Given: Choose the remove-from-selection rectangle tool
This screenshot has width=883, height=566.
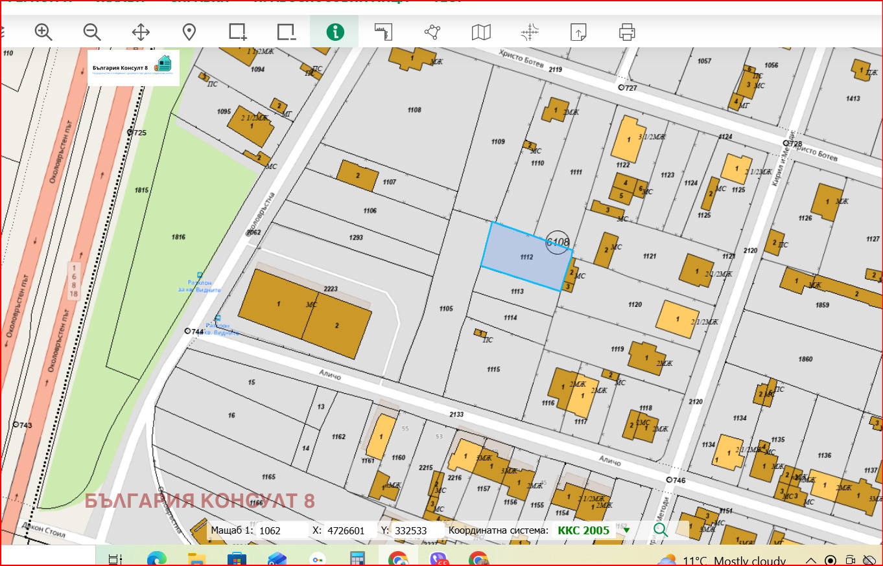Looking at the screenshot, I should pyautogui.click(x=286, y=32).
